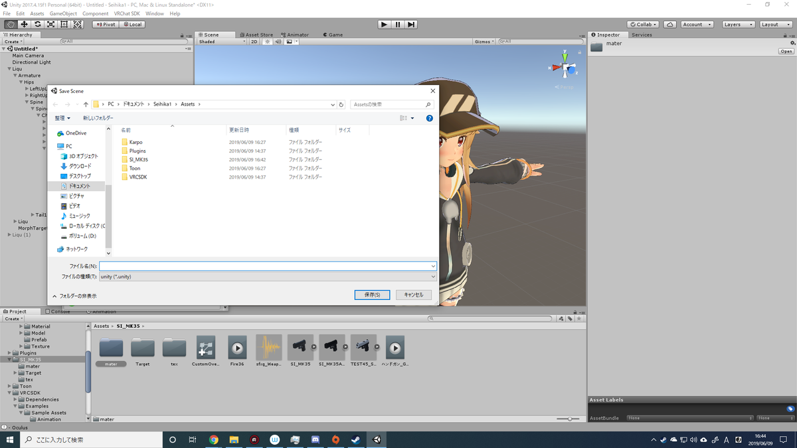The height and width of the screenshot is (448, 797).
Task: Select the CustomOve... override controller asset
Action: coord(205,351)
